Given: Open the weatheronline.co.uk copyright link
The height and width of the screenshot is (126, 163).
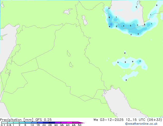Looking at the screenshot, I should [141, 124].
